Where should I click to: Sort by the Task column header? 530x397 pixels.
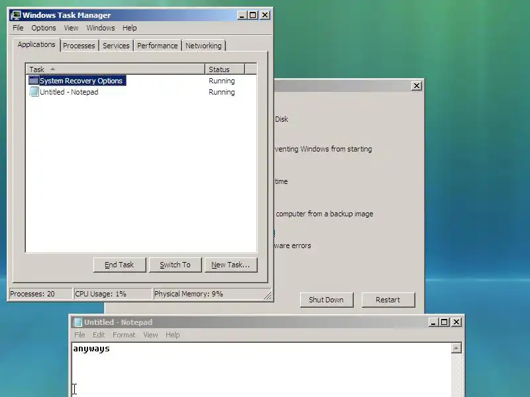pyautogui.click(x=115, y=69)
